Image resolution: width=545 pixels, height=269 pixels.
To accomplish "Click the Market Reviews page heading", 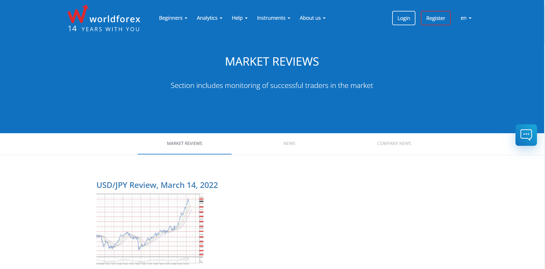I will pos(272,62).
